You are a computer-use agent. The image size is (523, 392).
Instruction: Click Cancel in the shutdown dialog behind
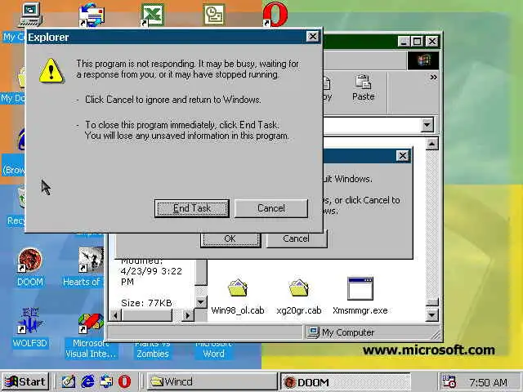point(296,238)
